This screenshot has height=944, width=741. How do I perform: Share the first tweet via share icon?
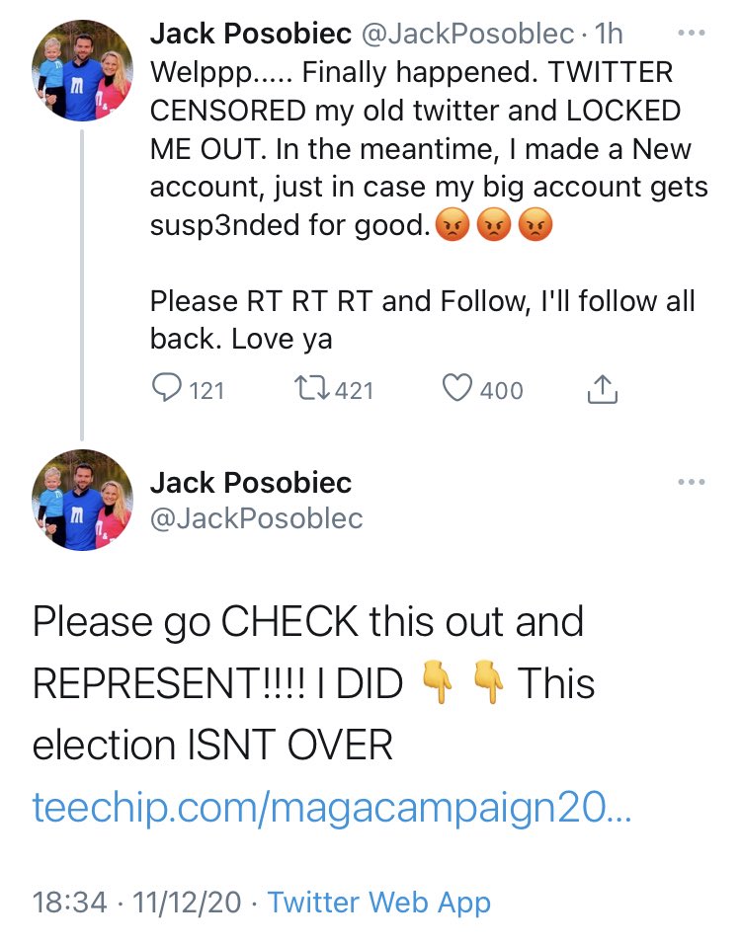tap(603, 389)
